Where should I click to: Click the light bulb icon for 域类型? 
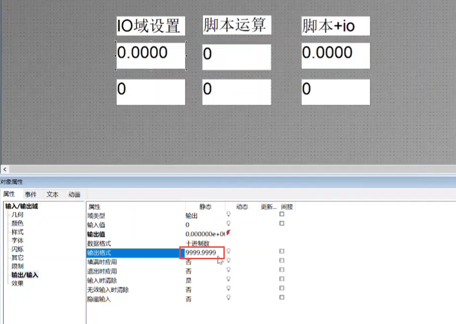228,214
